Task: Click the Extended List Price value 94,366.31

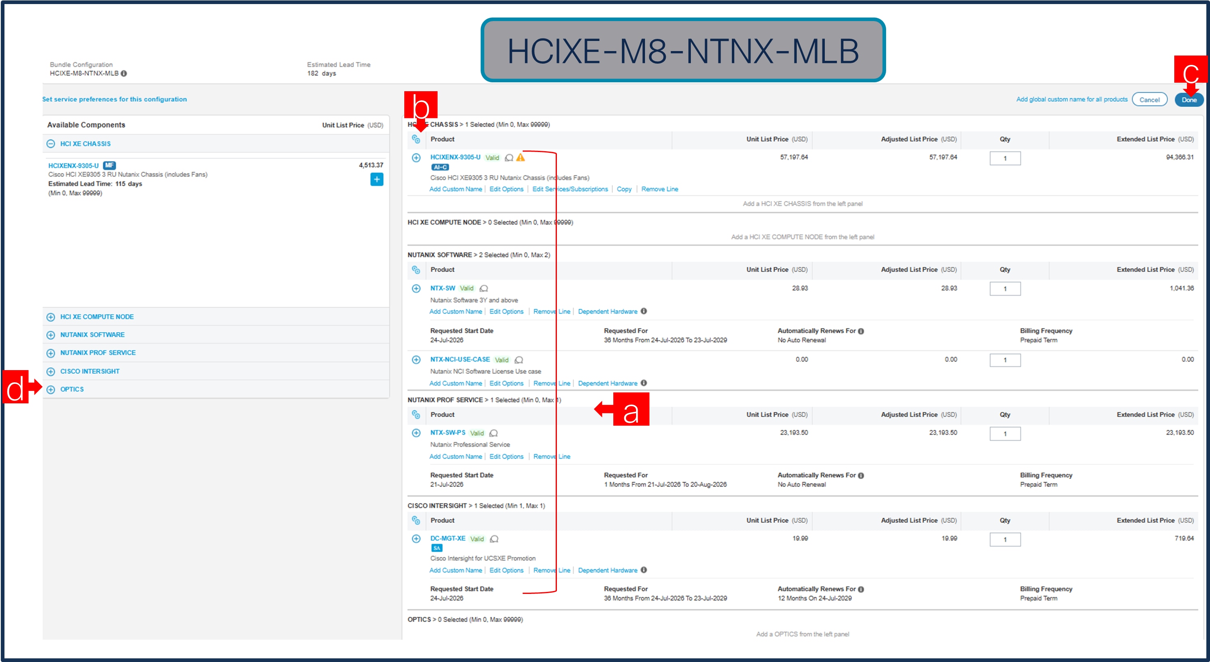Action: click(1180, 157)
